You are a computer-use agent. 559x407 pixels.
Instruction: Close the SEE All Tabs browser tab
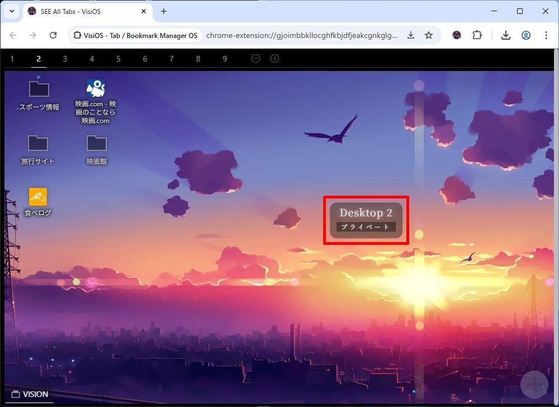143,11
